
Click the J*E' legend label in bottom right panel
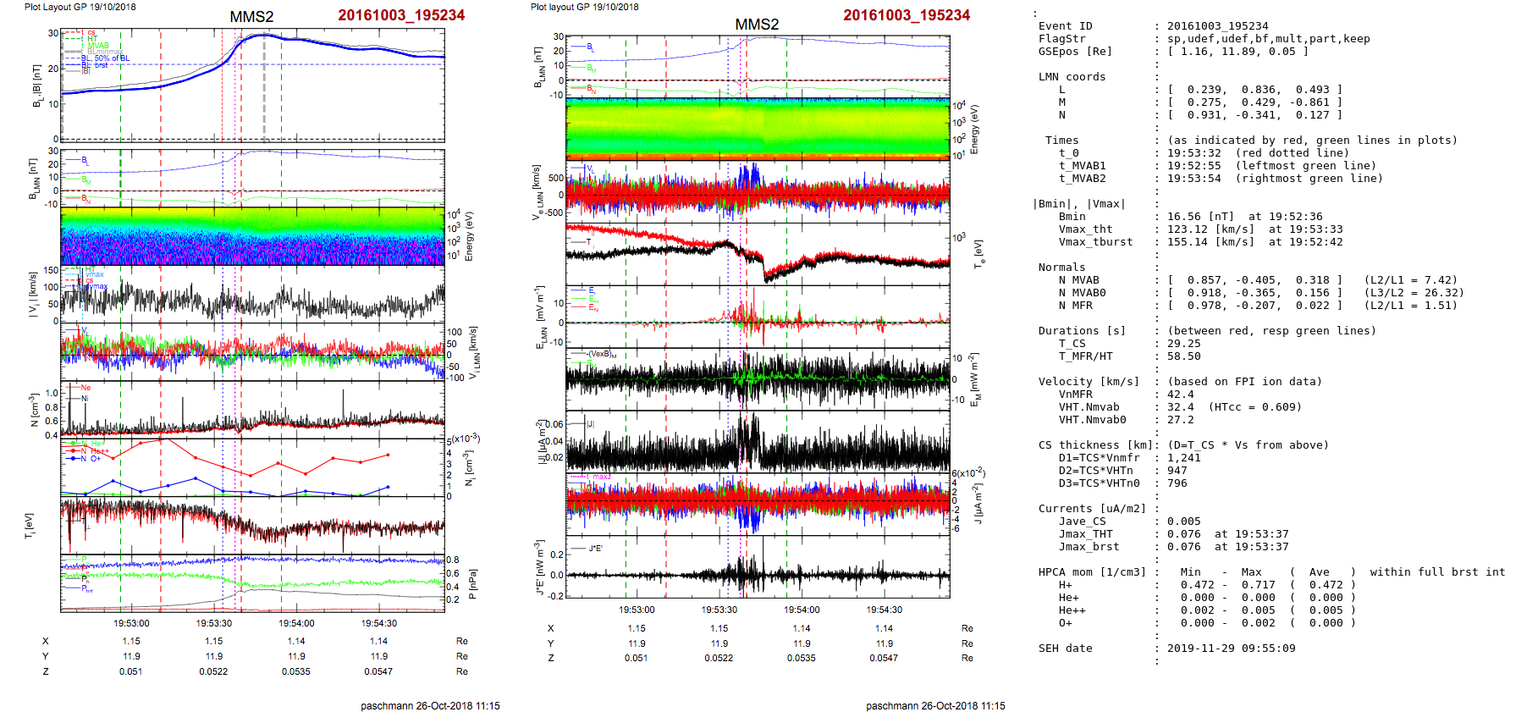click(x=594, y=549)
